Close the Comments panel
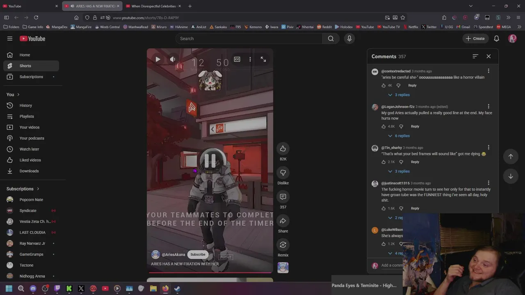This screenshot has height=295, width=525. click(x=488, y=56)
